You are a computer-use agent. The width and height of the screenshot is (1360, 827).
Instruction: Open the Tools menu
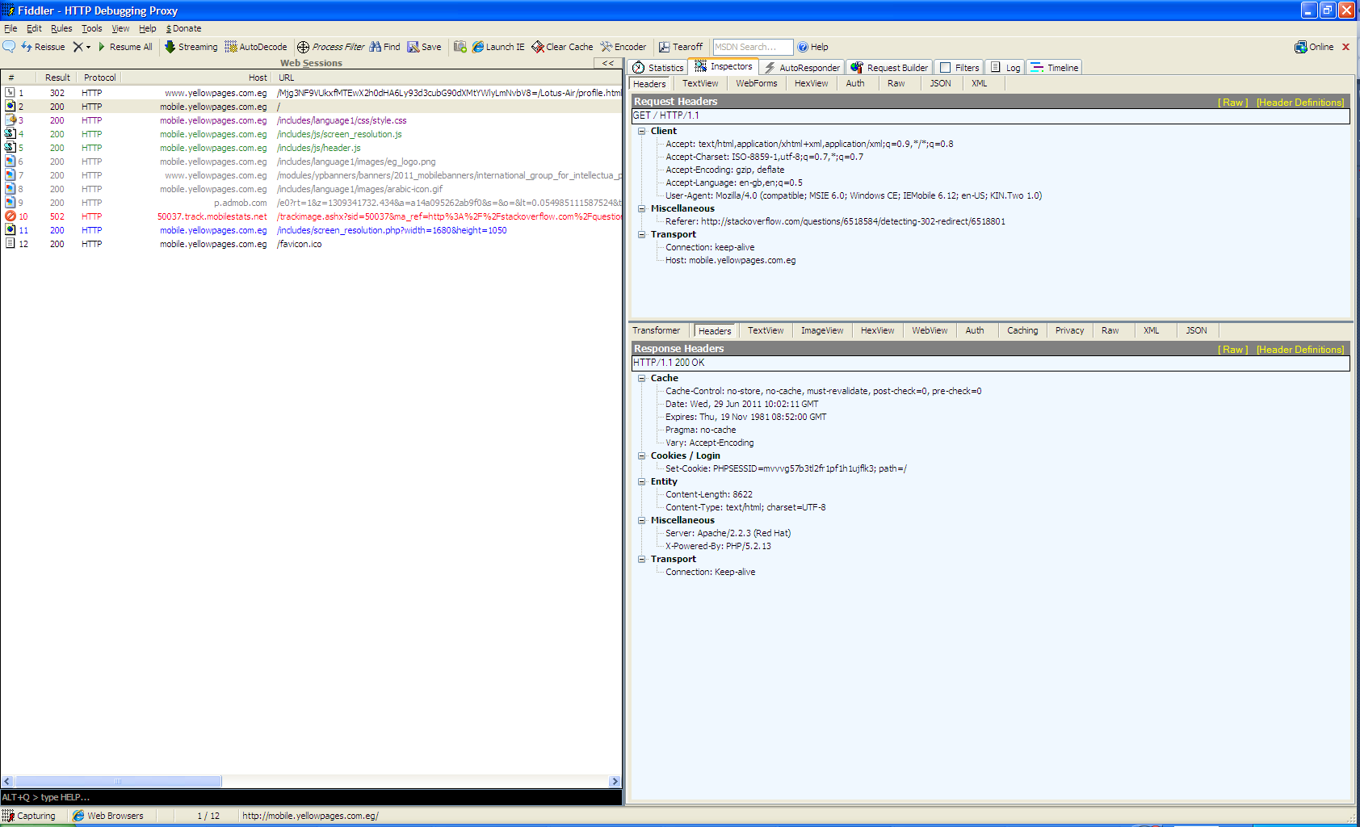coord(92,28)
